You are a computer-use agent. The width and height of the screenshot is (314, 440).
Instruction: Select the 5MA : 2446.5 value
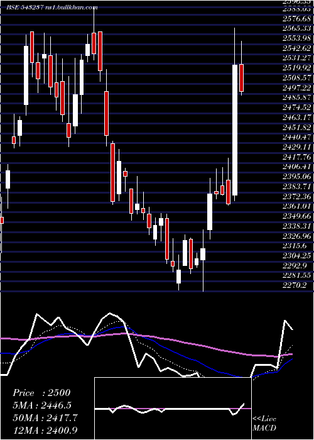[x=42, y=405]
